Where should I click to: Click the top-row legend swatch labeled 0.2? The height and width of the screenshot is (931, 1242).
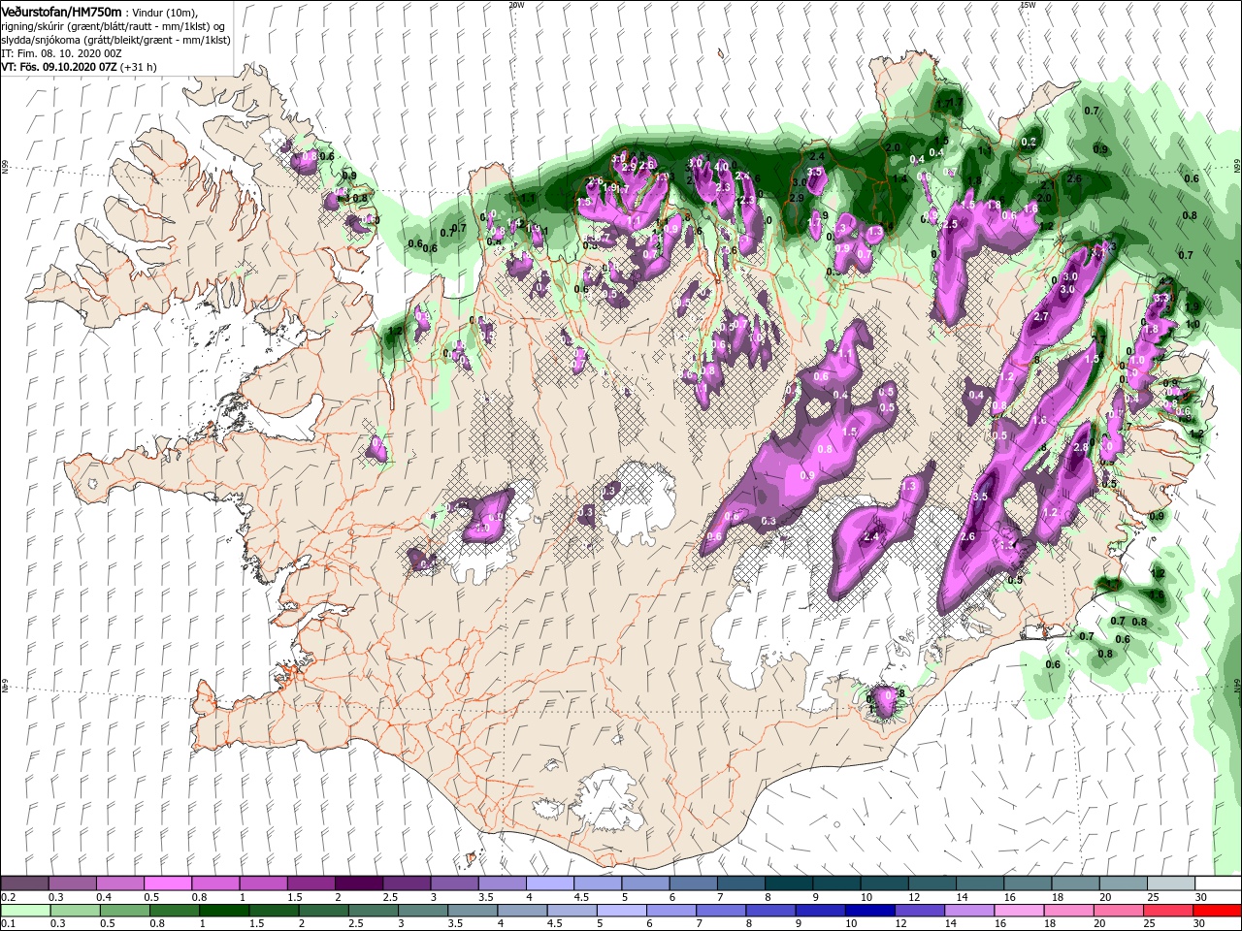tap(24, 883)
